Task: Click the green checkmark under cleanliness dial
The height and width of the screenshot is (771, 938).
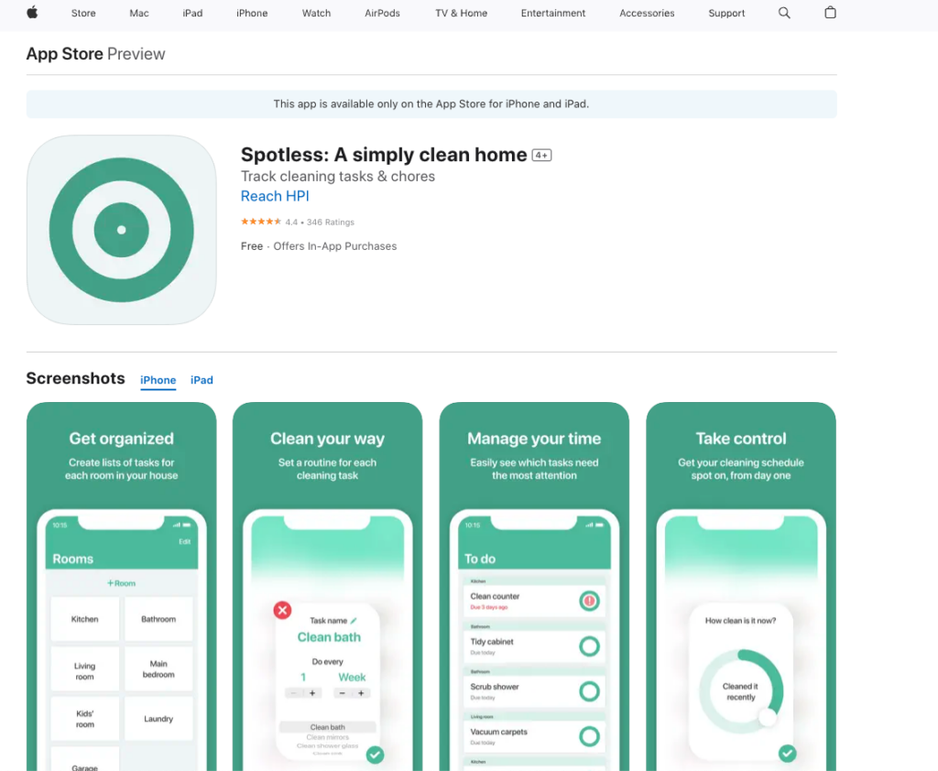Action: point(787,754)
